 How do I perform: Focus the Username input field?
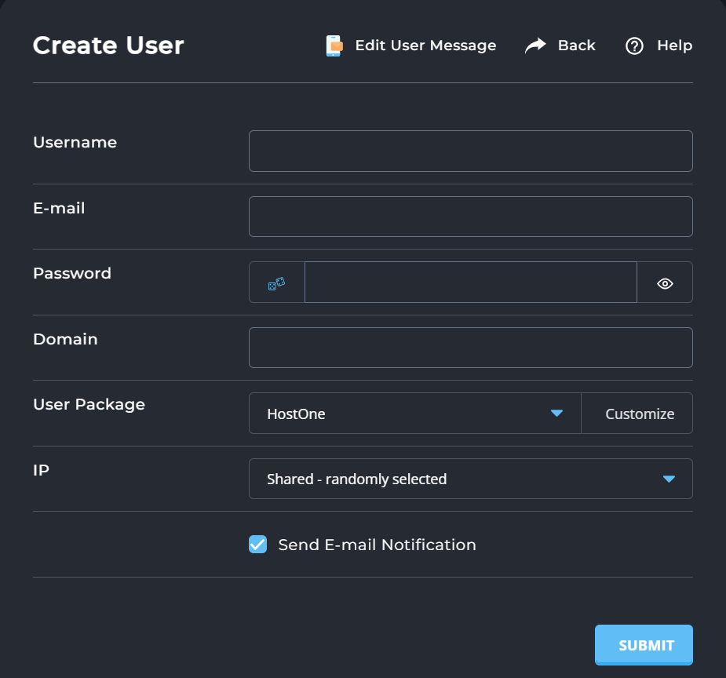pyautogui.click(x=471, y=151)
